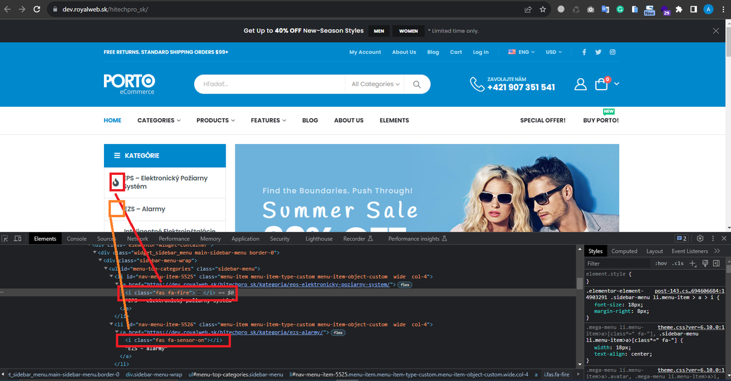The width and height of the screenshot is (731, 381).
Task: Visit the Twitter social icon
Action: click(598, 52)
